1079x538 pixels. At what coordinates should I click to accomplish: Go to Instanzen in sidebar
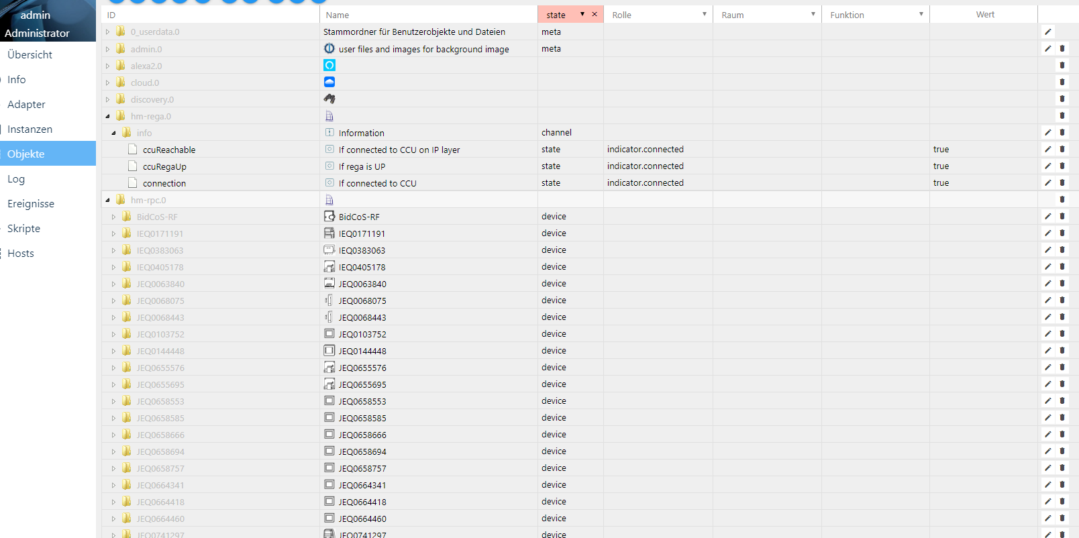[x=30, y=129]
